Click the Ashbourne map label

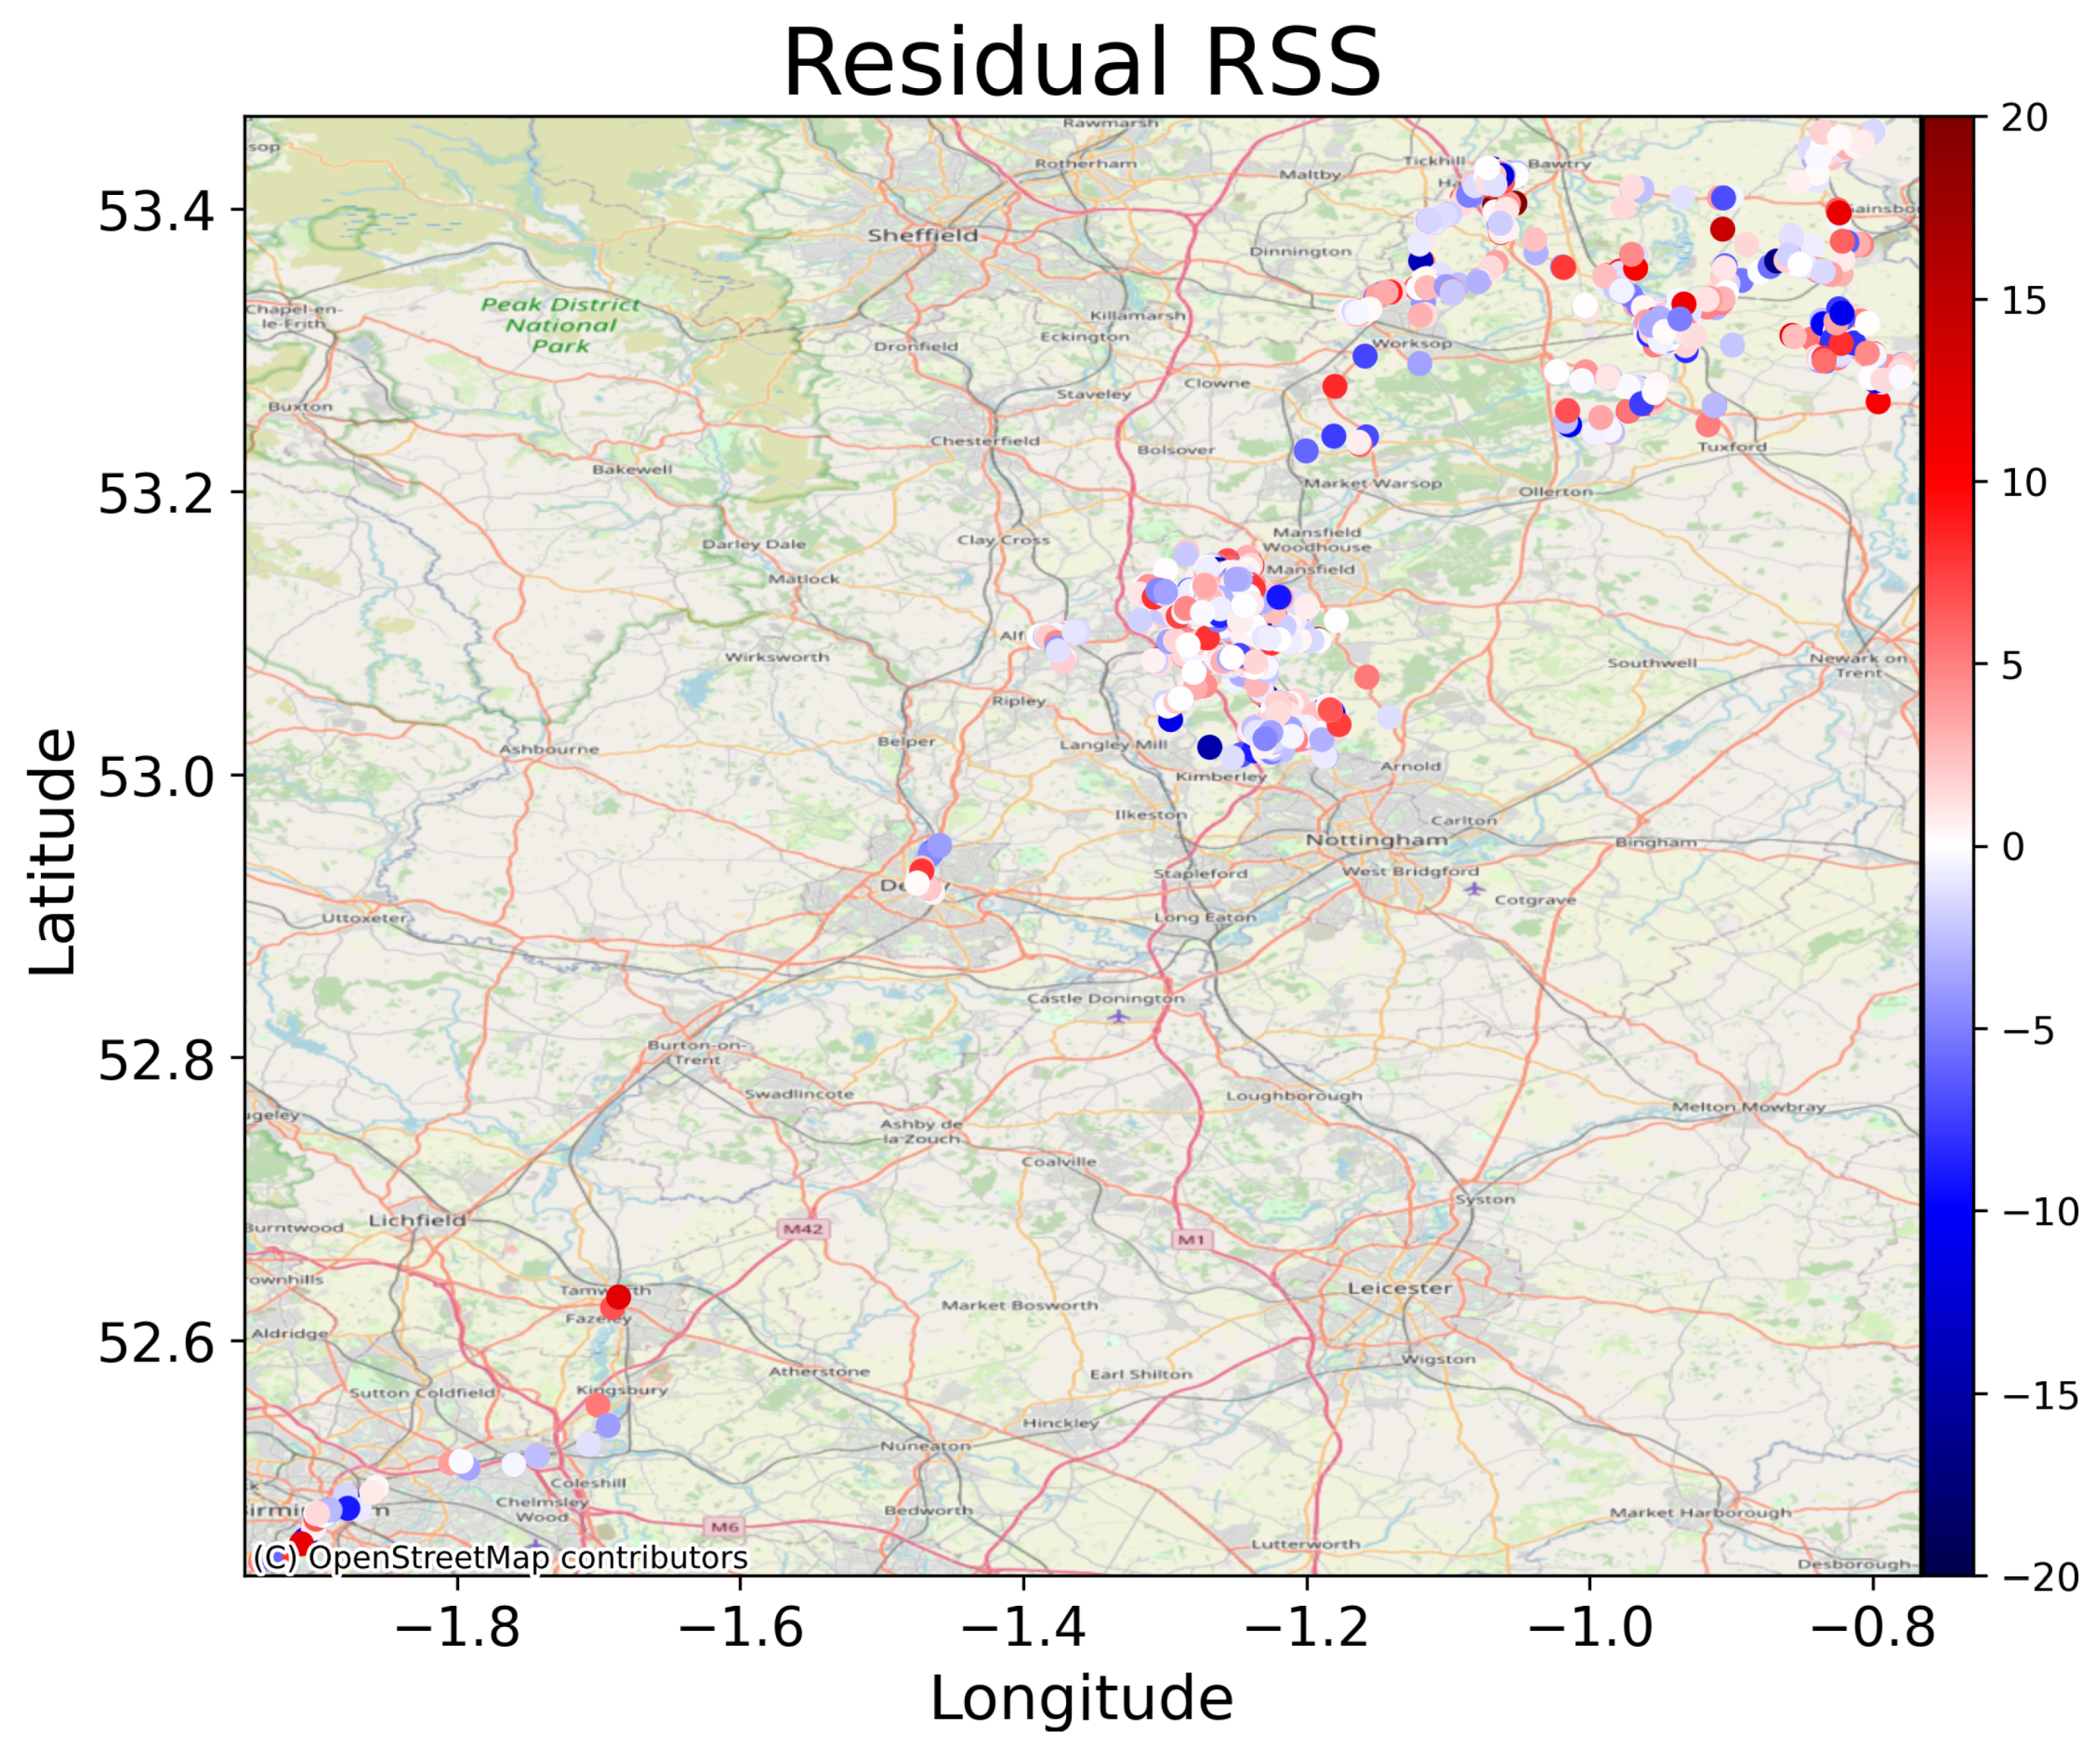pos(549,749)
